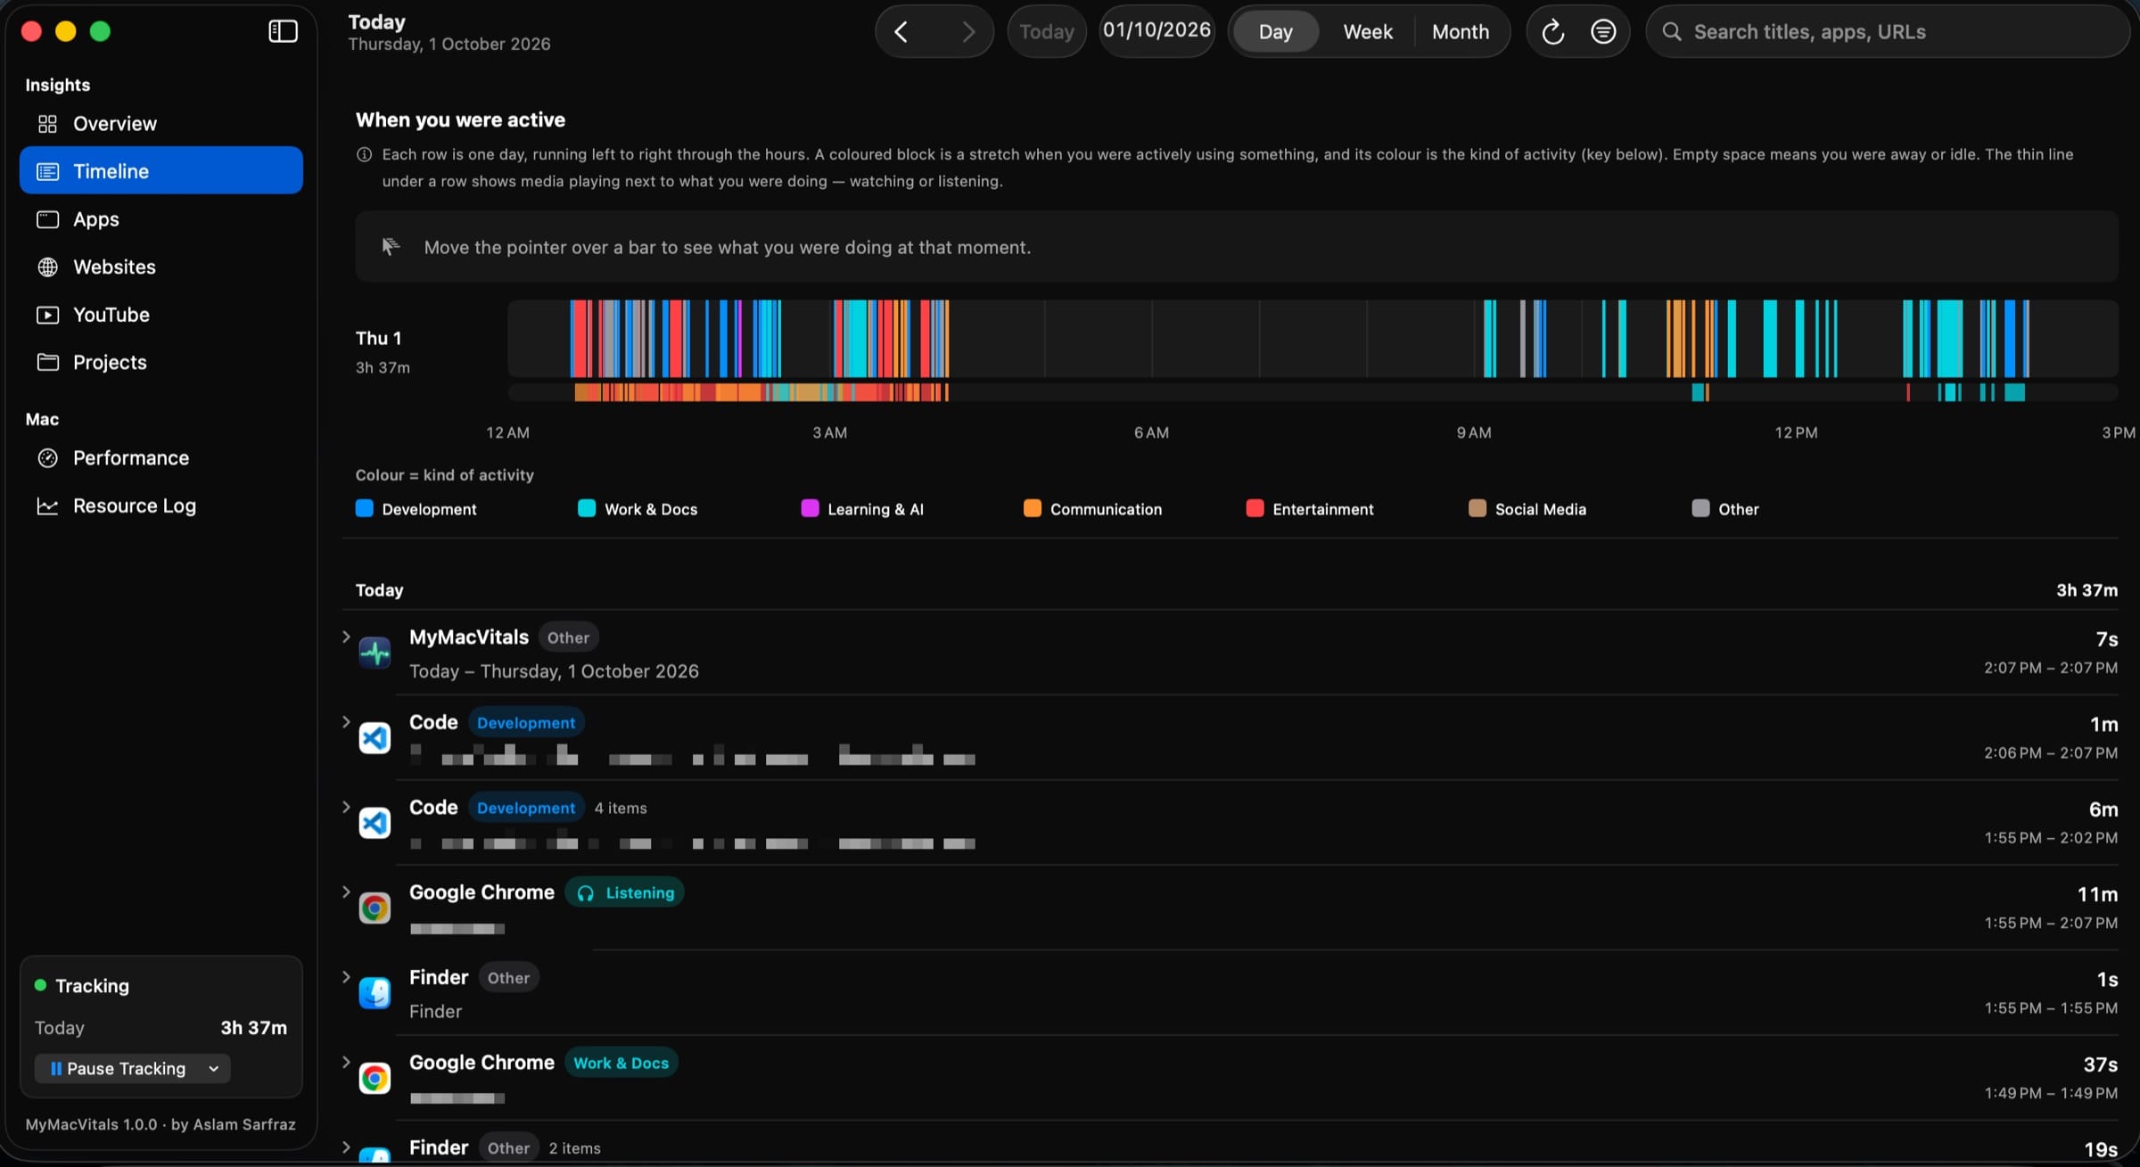
Task: Click the Development tag on Code 1m row
Action: (525, 723)
